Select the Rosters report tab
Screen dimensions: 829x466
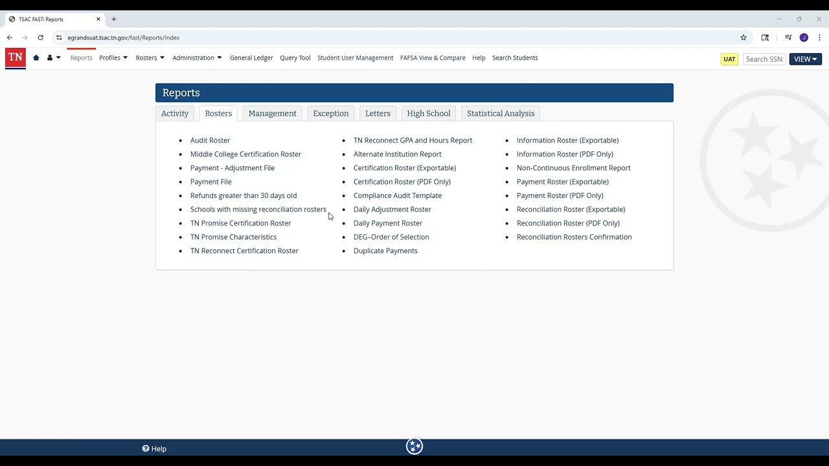pos(218,113)
